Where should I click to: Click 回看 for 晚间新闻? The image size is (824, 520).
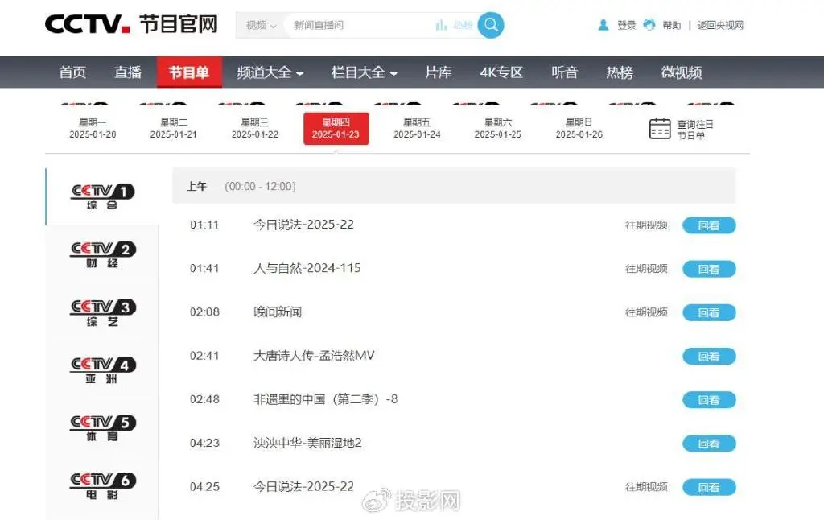pos(708,312)
